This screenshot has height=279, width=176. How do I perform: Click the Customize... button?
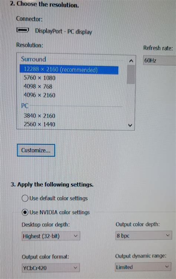pyautogui.click(x=36, y=150)
